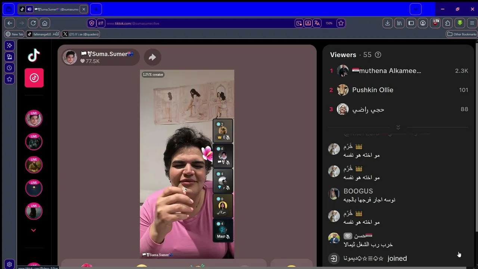478x269 pixels.
Task: Open the second LIVE channel avatar in sidebar
Action: [x=34, y=142]
